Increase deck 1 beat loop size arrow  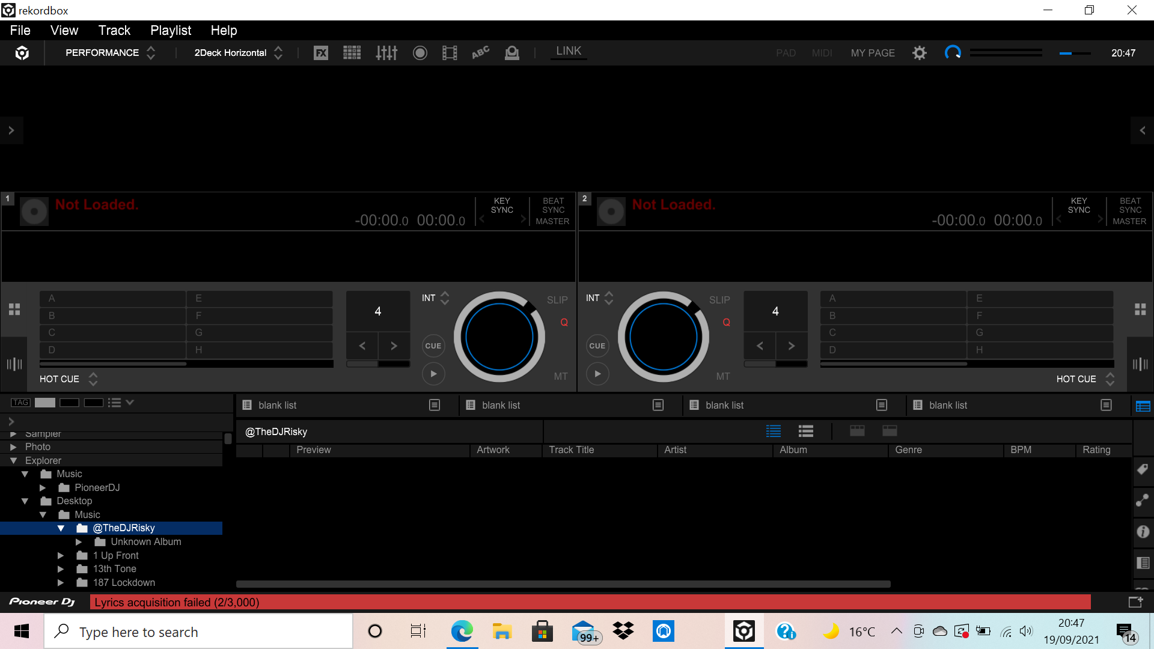pyautogui.click(x=394, y=346)
